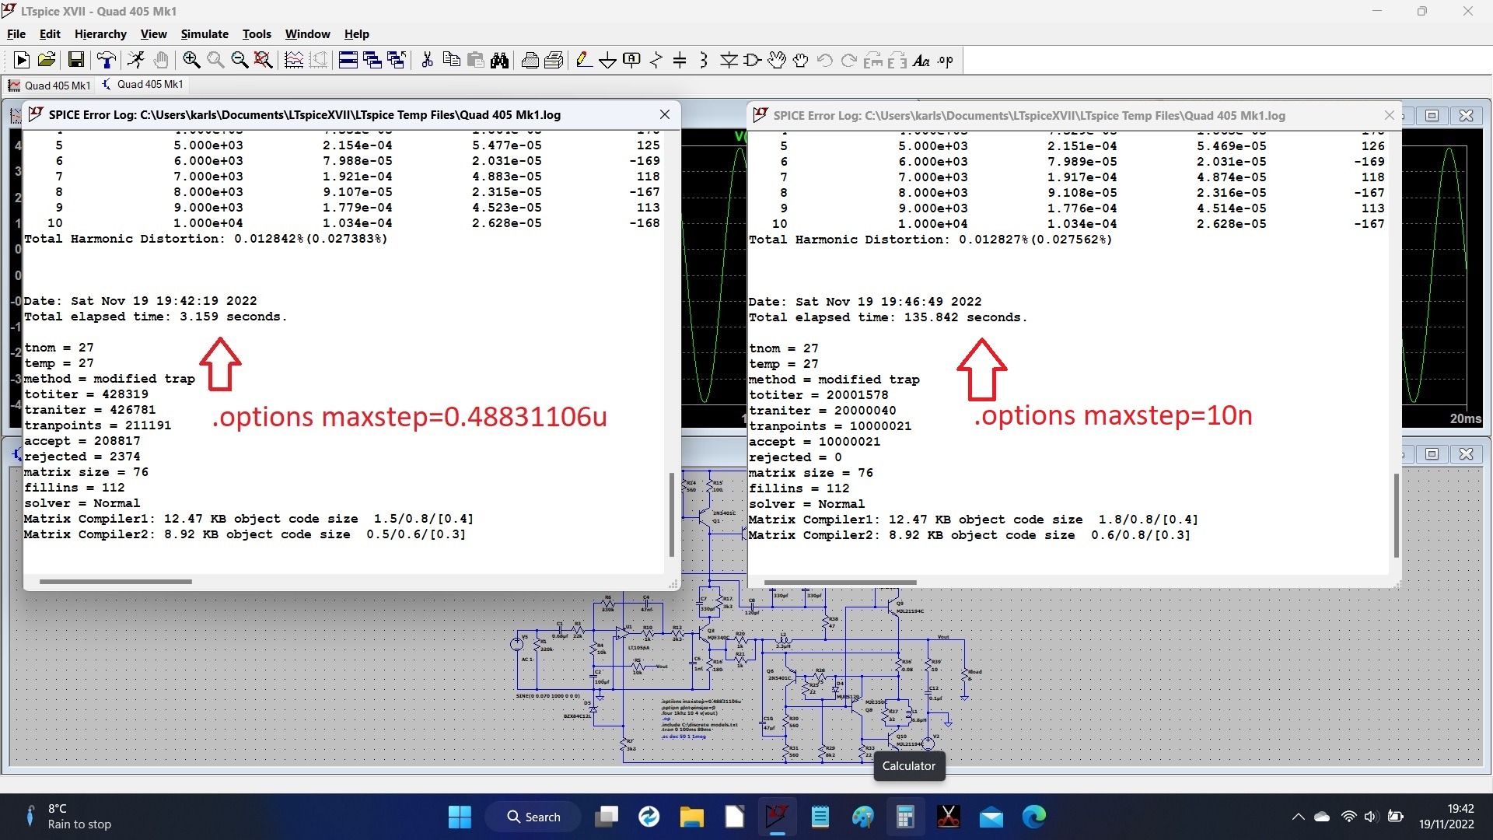Click the Help menu
This screenshot has width=1493, height=840.
(x=356, y=34)
